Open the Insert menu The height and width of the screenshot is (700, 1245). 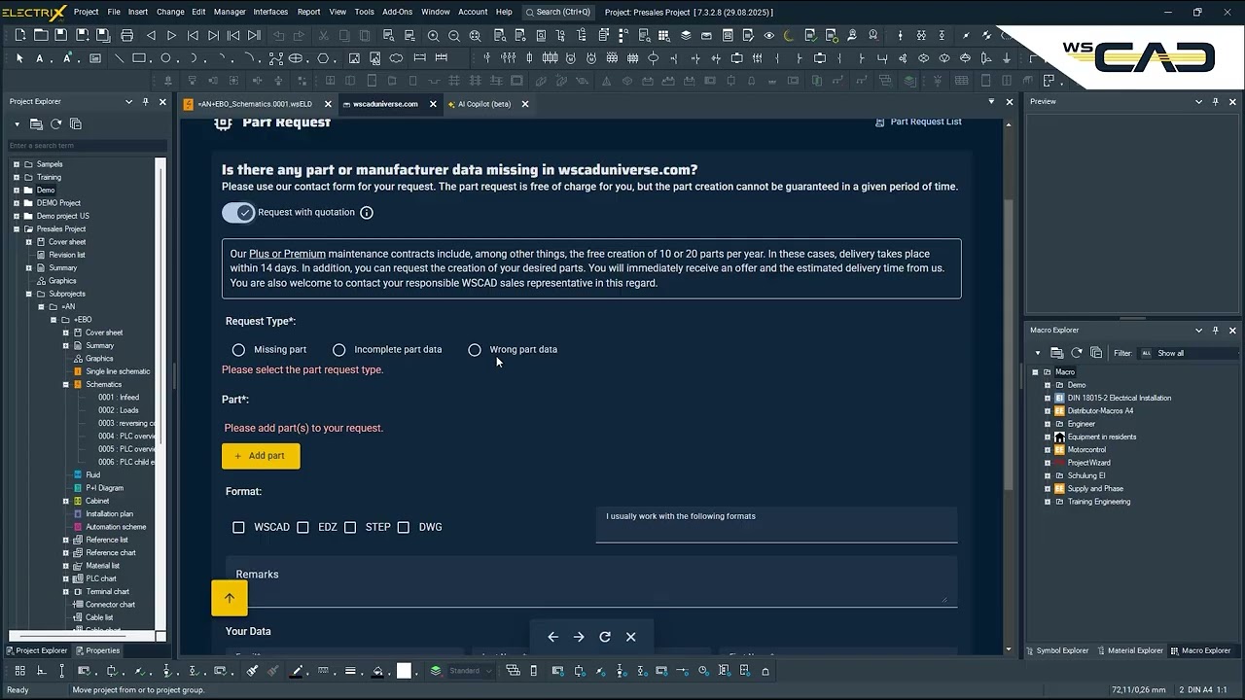pyautogui.click(x=138, y=12)
